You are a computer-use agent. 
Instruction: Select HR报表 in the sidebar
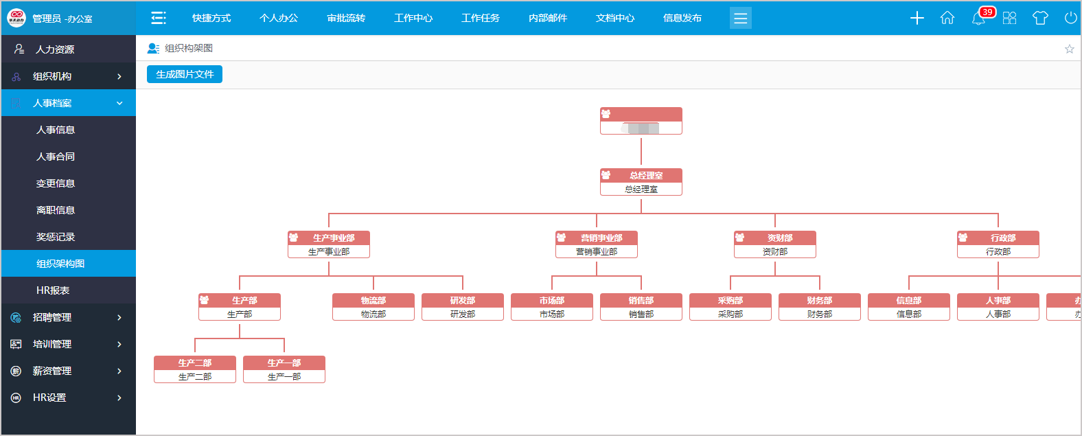(53, 290)
